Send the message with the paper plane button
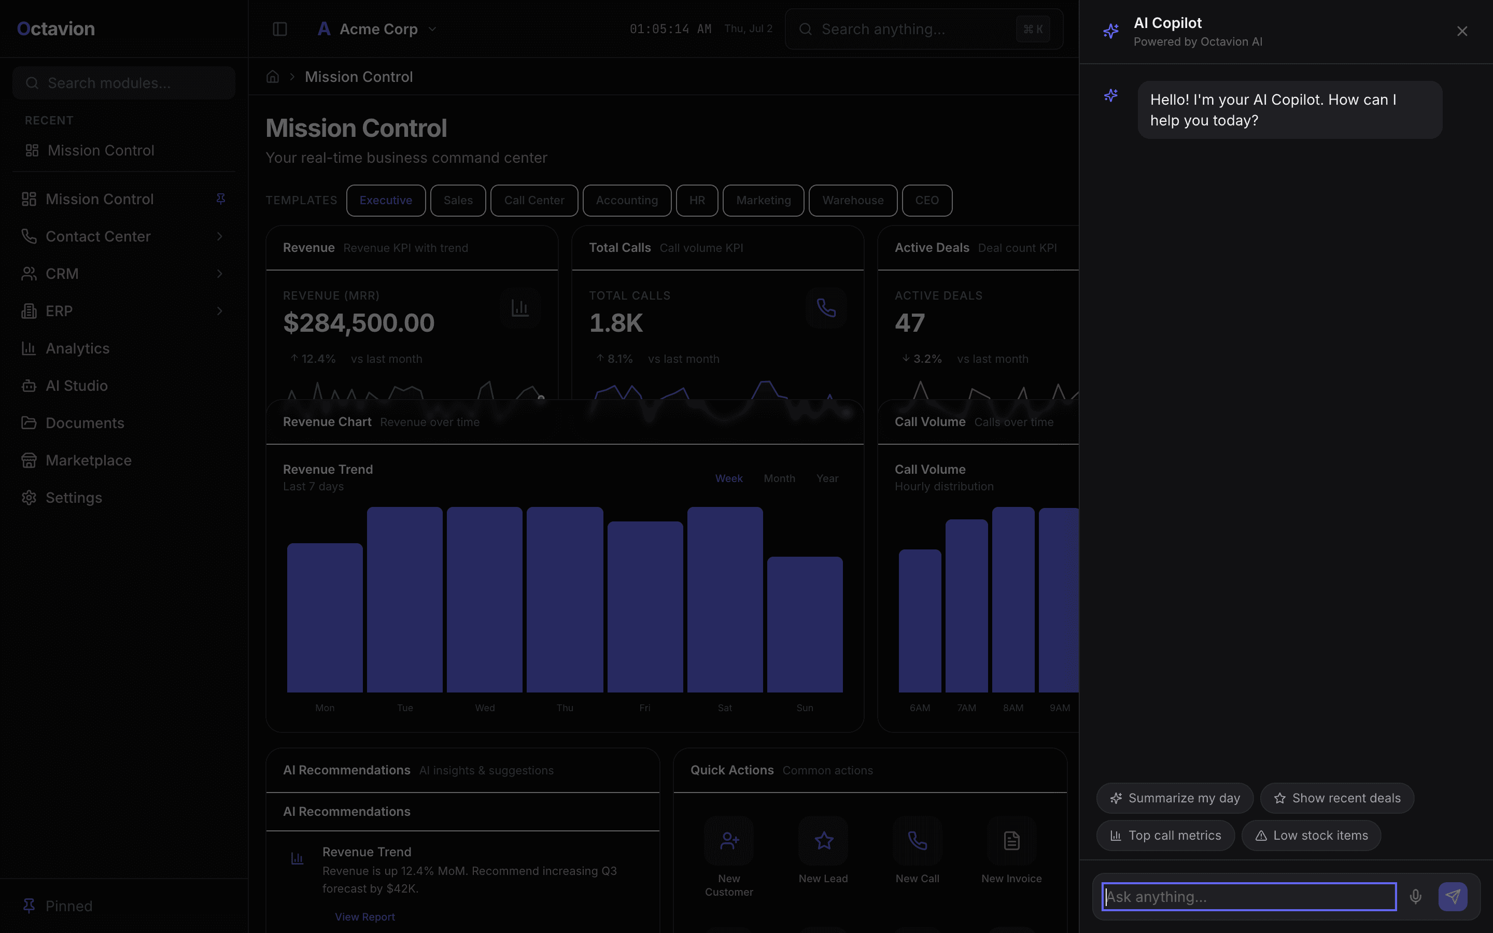 (x=1452, y=897)
